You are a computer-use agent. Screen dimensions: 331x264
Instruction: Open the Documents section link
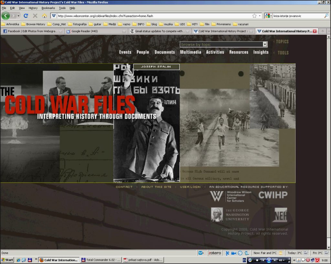pyautogui.click(x=165, y=52)
